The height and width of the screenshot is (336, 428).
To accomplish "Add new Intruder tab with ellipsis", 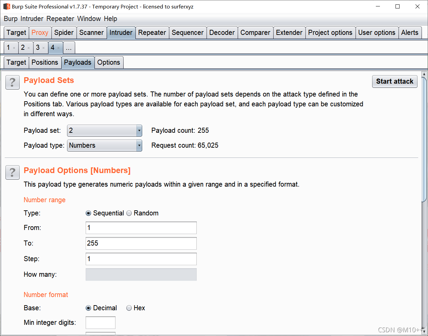I will pyautogui.click(x=69, y=47).
